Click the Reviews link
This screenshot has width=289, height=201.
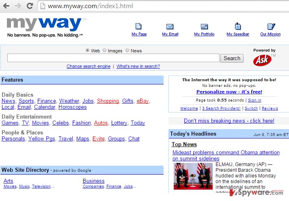(270, 108)
